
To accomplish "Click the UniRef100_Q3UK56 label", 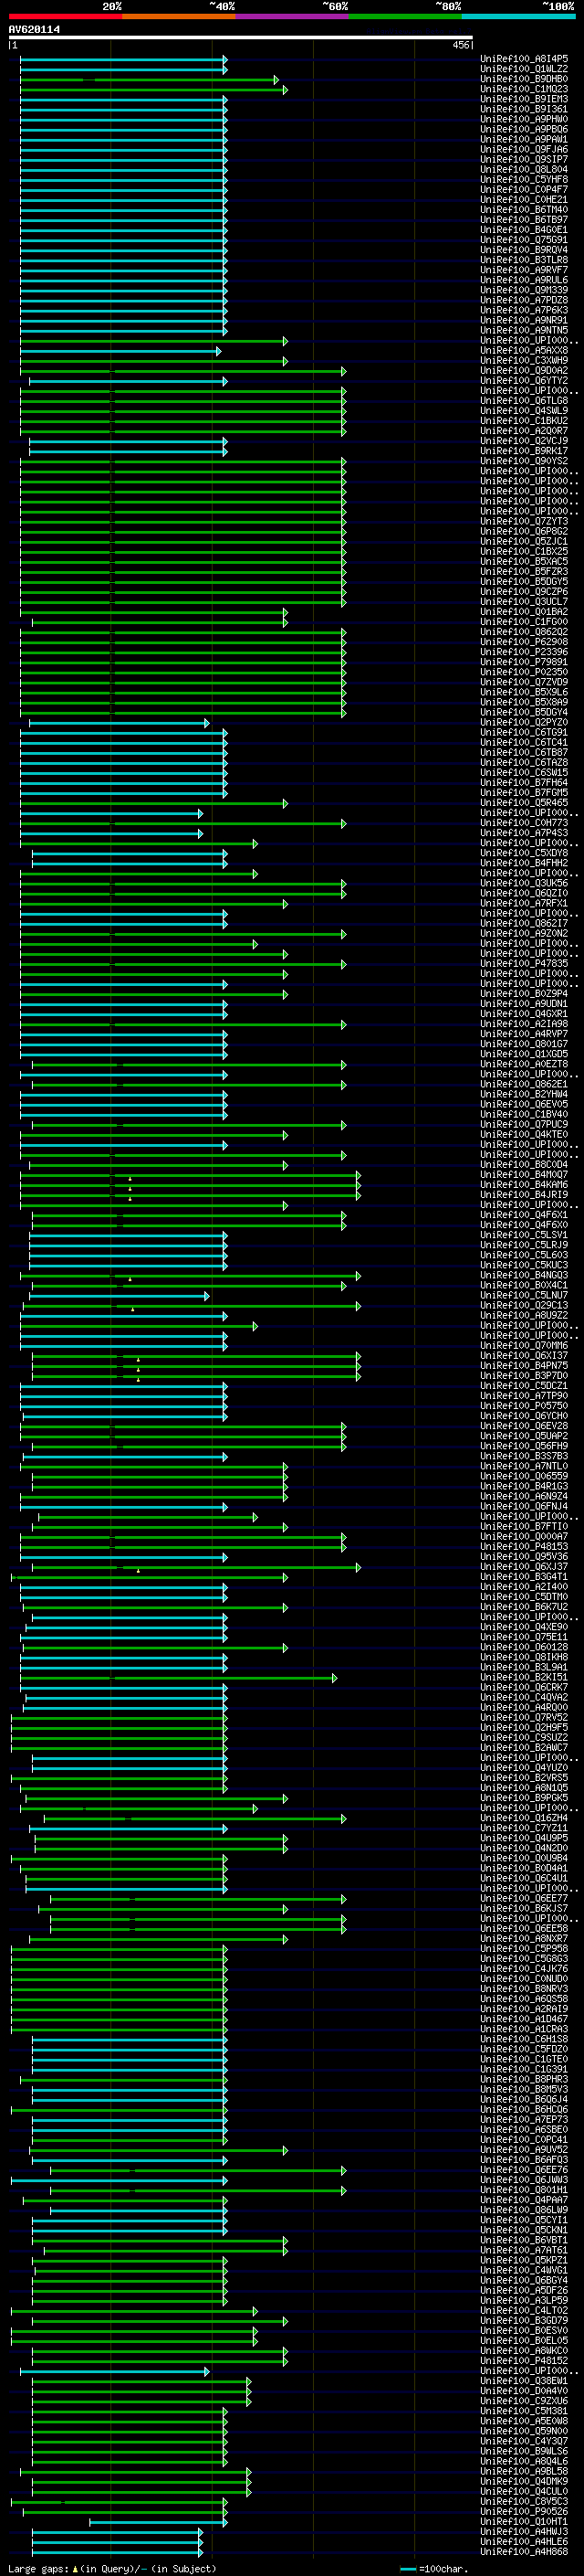I will click(x=524, y=883).
